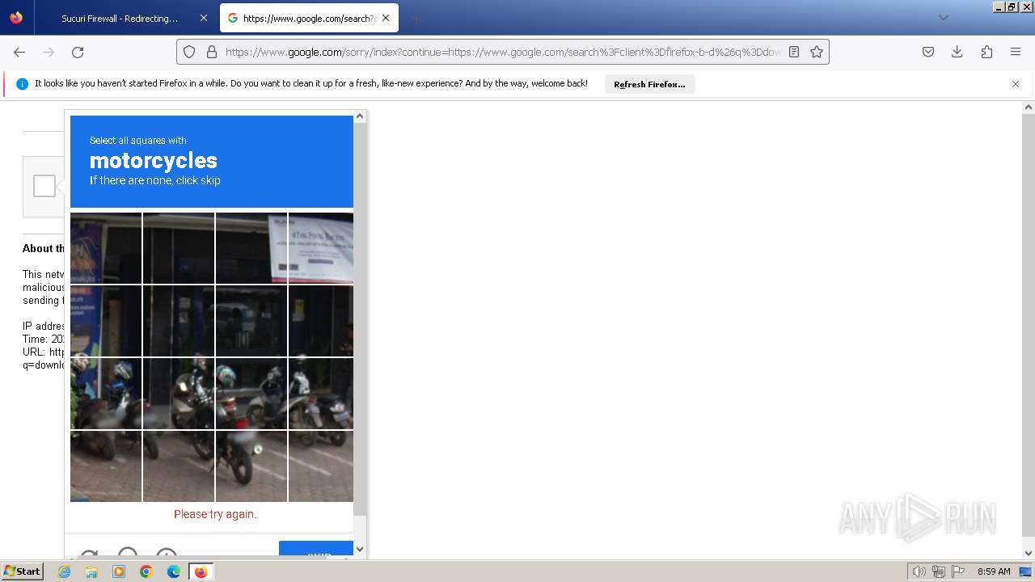
Task: Switch to Firefox taskbar button
Action: coord(201,571)
